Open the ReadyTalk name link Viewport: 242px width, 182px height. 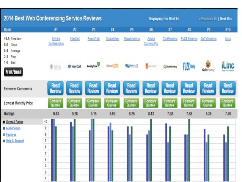pos(94,39)
